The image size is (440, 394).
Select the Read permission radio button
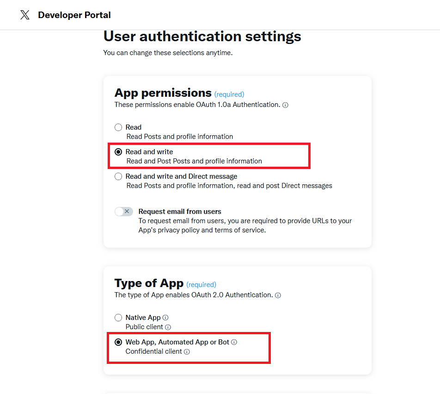pyautogui.click(x=118, y=127)
